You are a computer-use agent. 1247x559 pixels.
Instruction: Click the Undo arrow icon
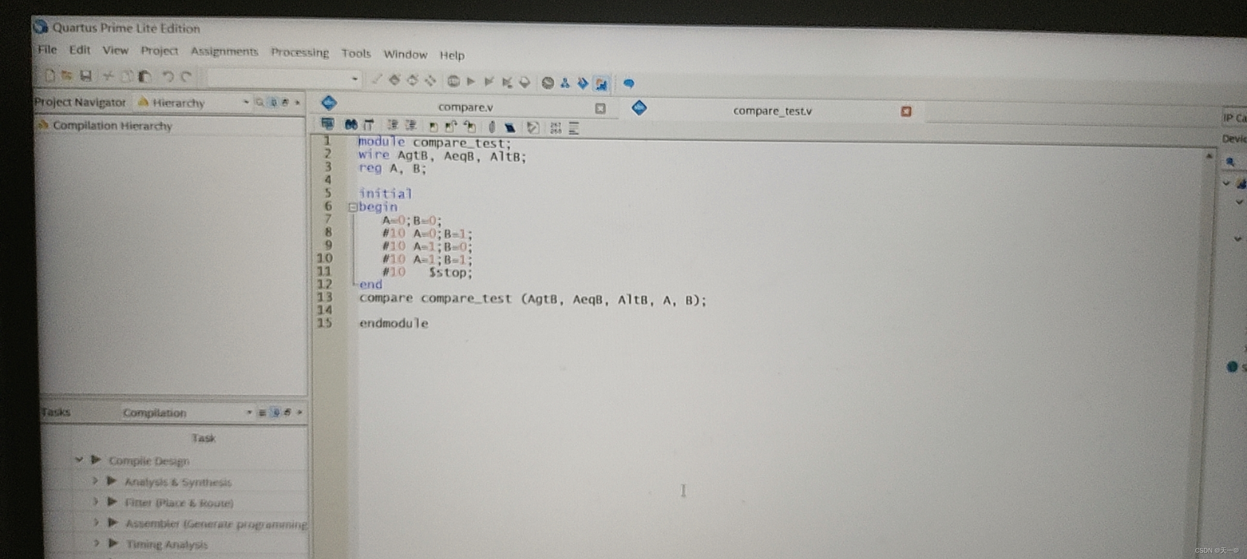click(x=167, y=77)
